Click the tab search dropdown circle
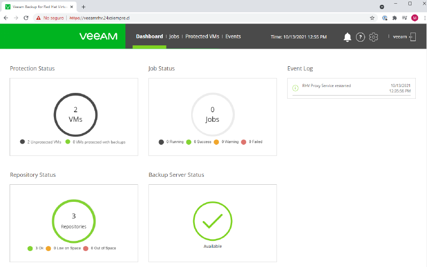Image resolution: width=427 pixels, height=267 pixels. pos(382,7)
